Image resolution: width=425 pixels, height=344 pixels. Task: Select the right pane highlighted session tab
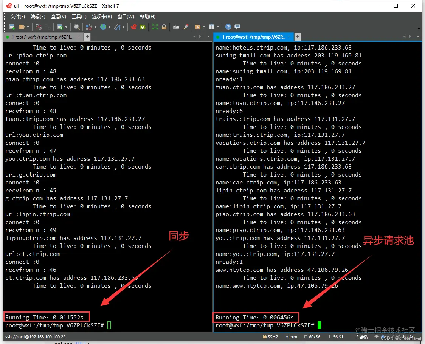point(254,37)
